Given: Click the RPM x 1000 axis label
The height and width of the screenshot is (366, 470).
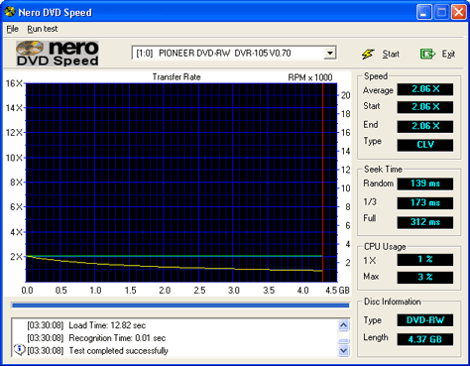Looking at the screenshot, I should (x=310, y=77).
